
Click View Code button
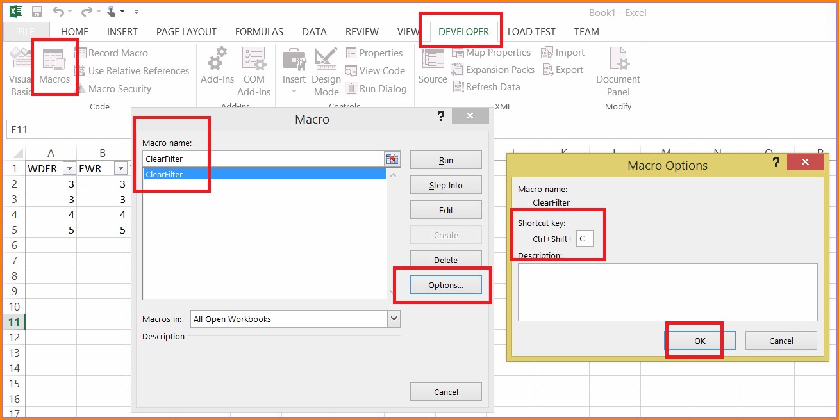click(375, 71)
